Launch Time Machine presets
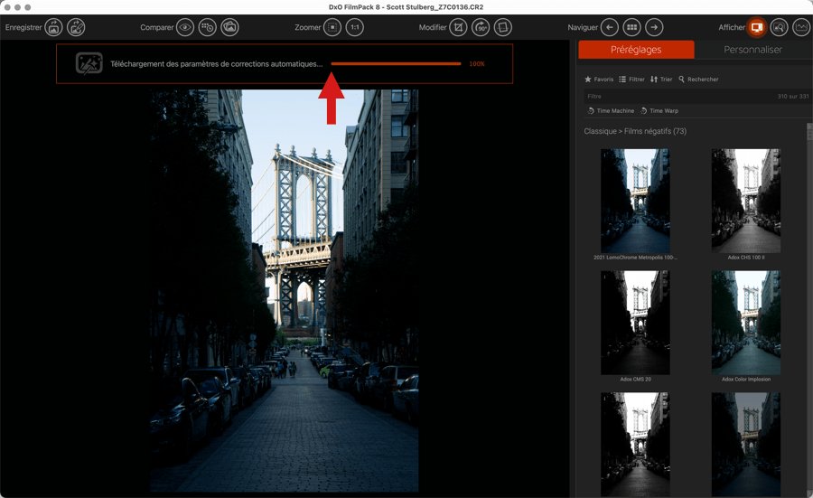This screenshot has height=498, width=813. tap(611, 110)
